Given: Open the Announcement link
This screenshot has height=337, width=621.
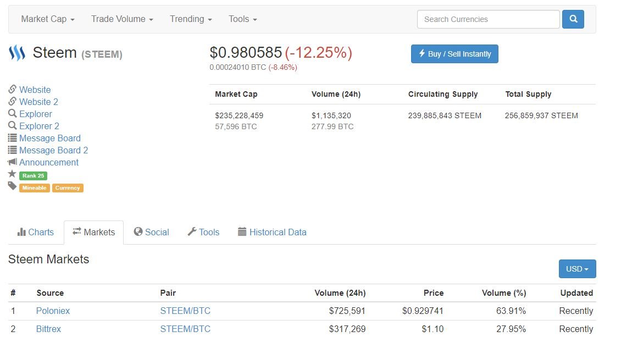Looking at the screenshot, I should 49,162.
